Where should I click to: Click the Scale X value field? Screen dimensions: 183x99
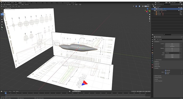tap(172, 55)
